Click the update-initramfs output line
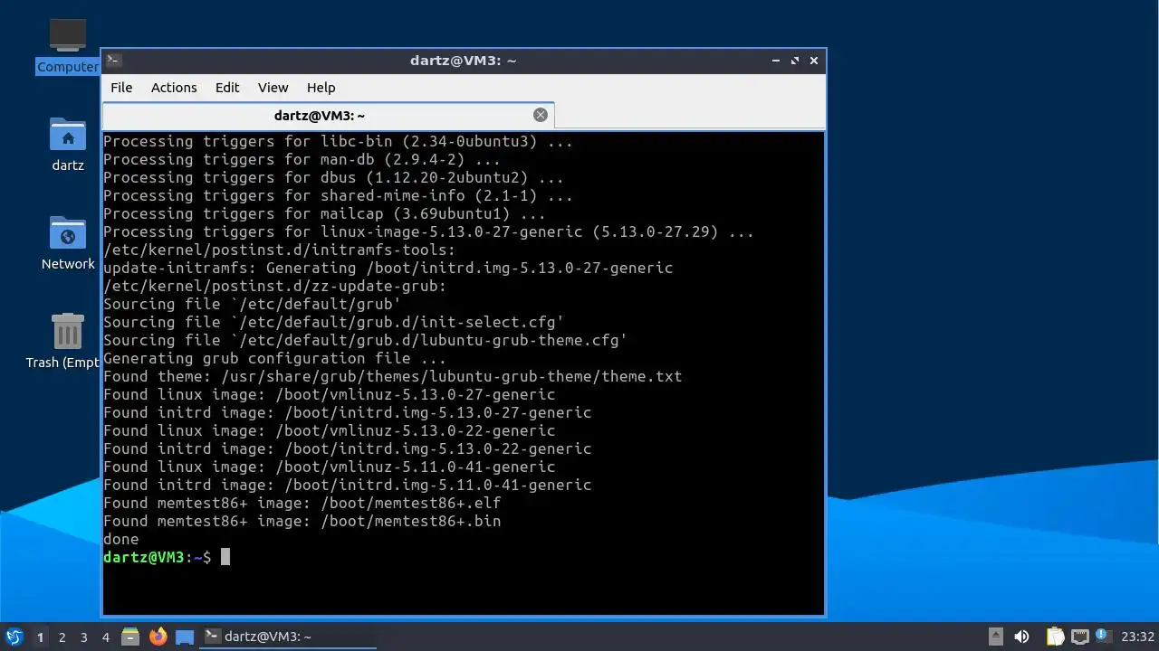The image size is (1159, 651). click(388, 268)
